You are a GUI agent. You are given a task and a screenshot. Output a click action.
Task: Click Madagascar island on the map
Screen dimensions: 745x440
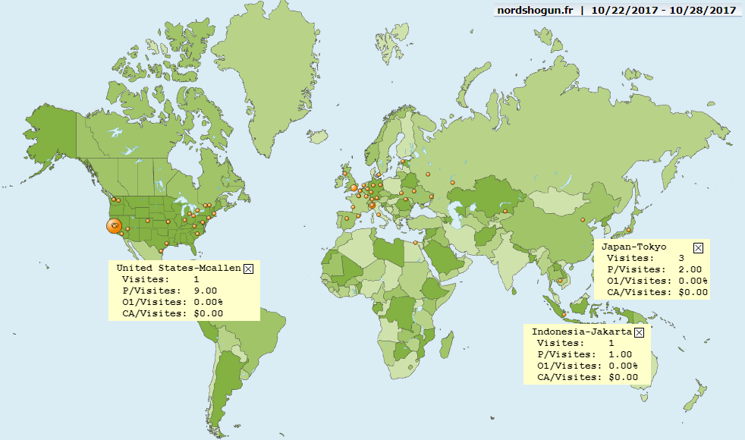pyautogui.click(x=446, y=345)
